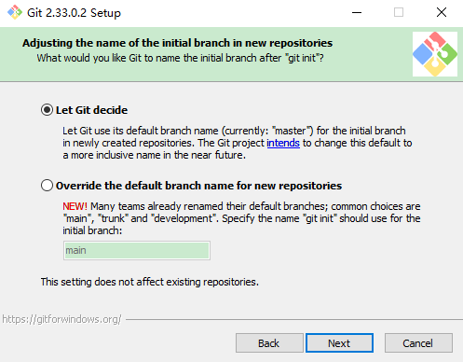Click the "does not affect existing repositories" note
This screenshot has height=362, width=463.
point(150,282)
